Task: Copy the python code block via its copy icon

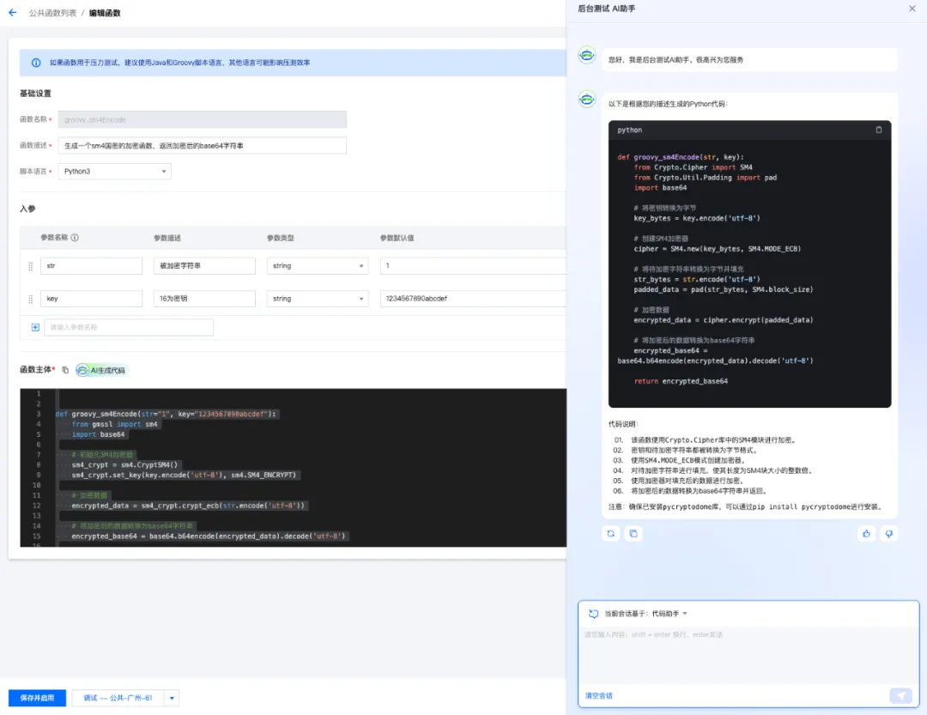Action: tap(879, 130)
